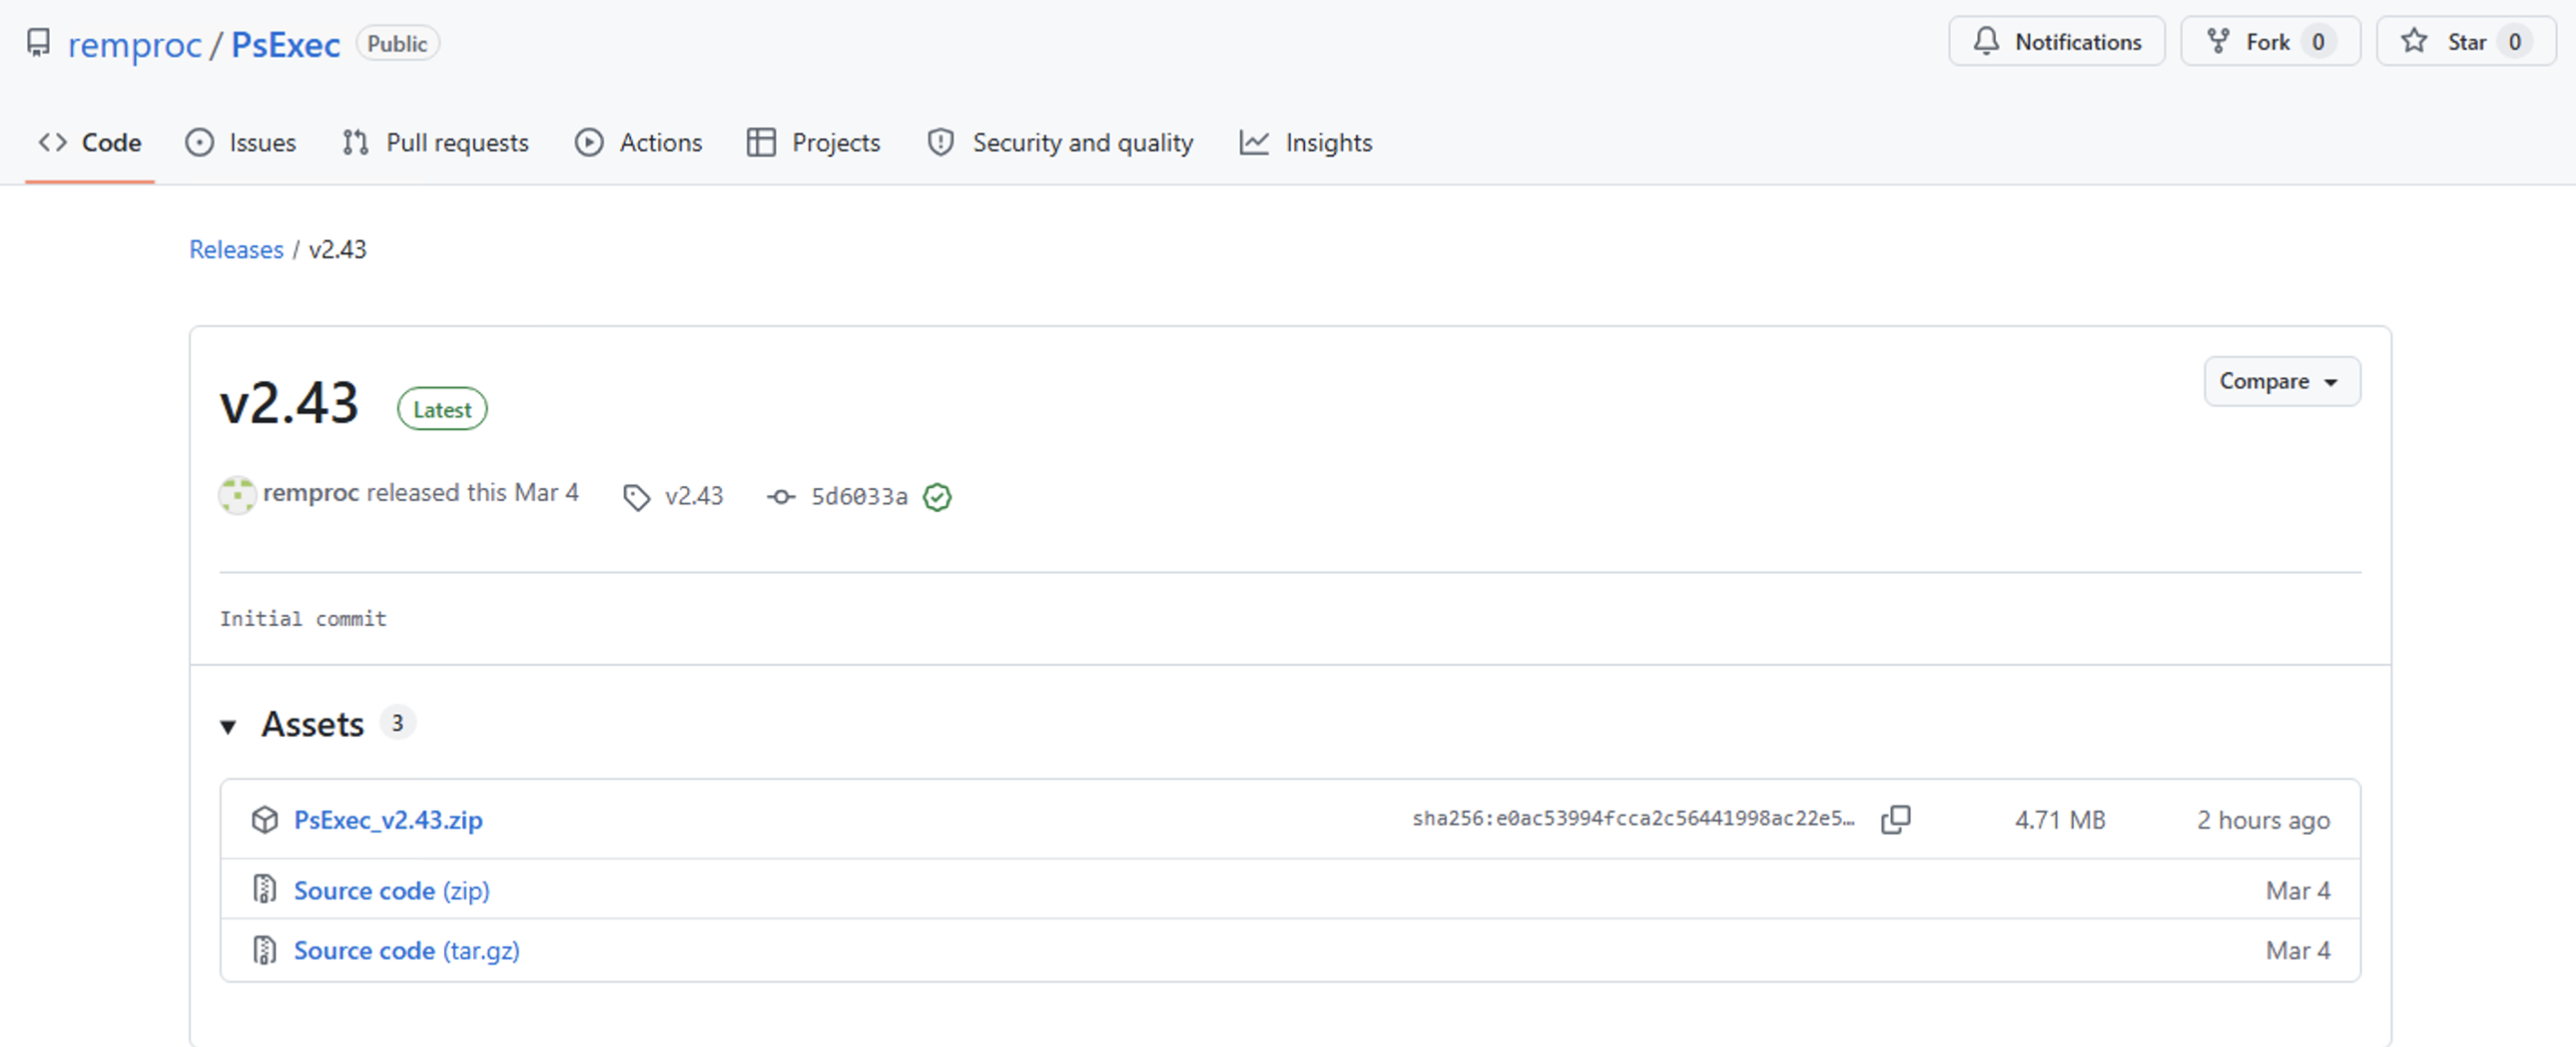Open the remproc owner link
This screenshot has height=1047, width=2576.
click(x=135, y=45)
